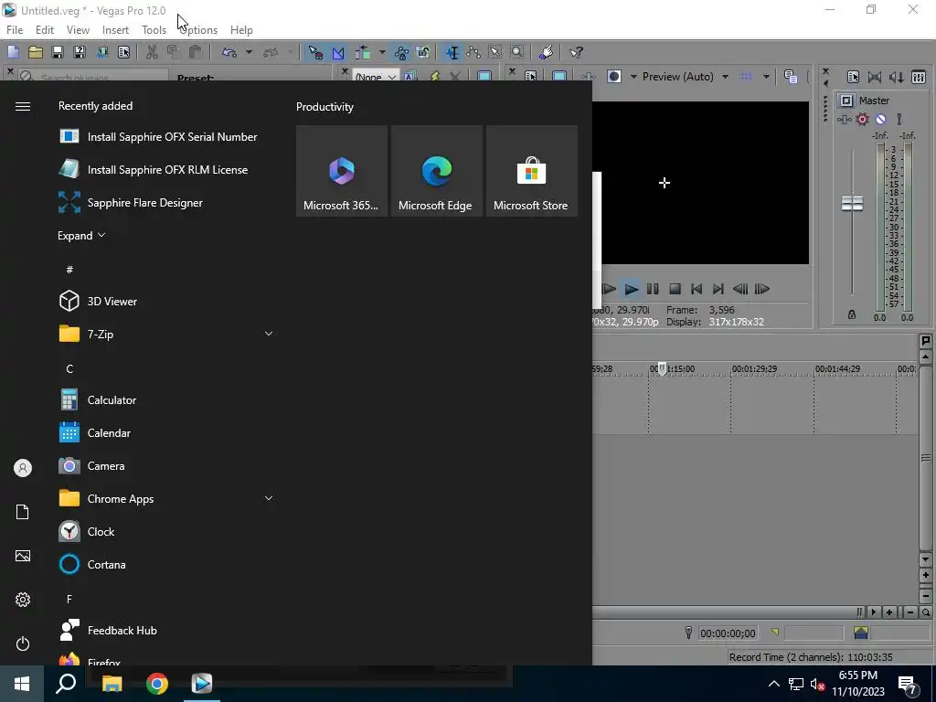Open the Help menu
This screenshot has height=702, width=936.
click(241, 30)
